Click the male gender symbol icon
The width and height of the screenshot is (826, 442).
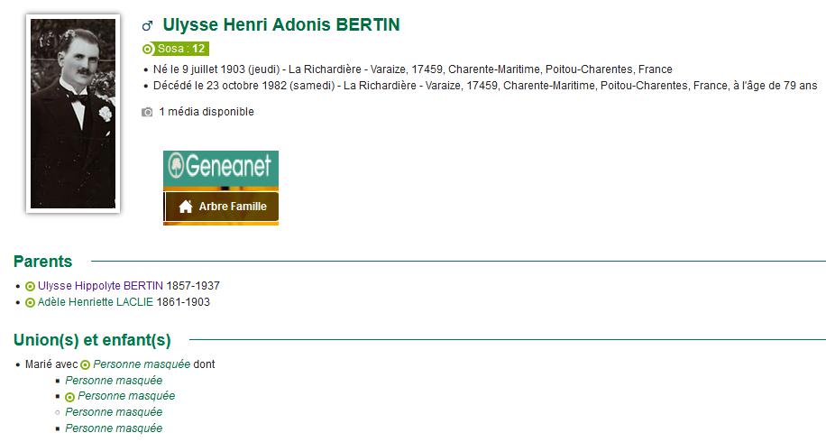tap(148, 25)
